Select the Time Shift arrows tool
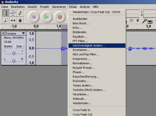The height and width of the screenshot is (116, 156). tap(13, 20)
